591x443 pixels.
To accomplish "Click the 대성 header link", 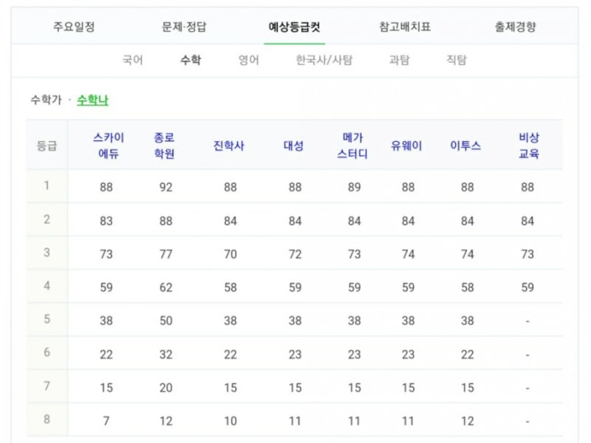I will tap(293, 145).
